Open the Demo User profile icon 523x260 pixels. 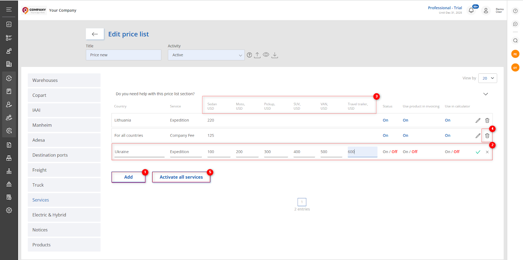click(x=486, y=10)
